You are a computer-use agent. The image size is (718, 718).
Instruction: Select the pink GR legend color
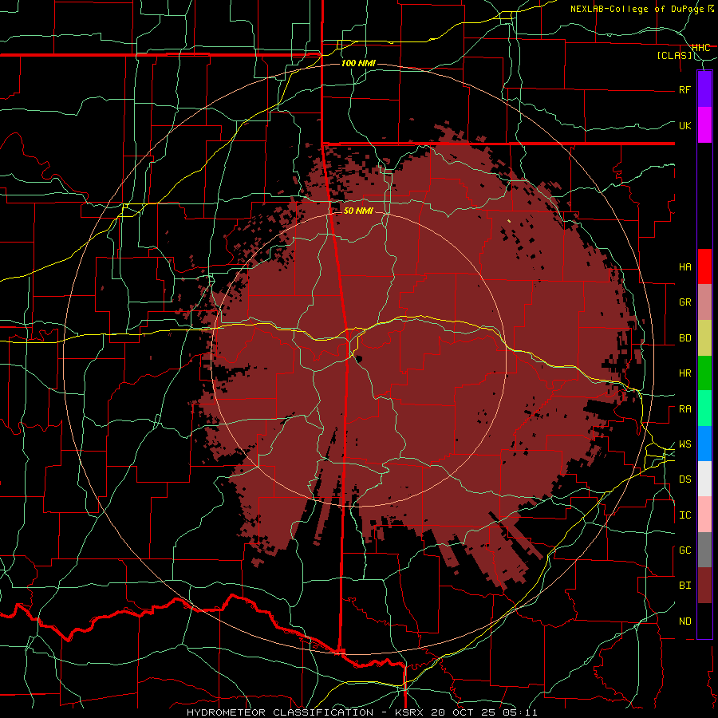[x=704, y=302]
